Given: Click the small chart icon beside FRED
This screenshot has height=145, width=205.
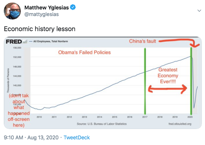Looking at the screenshot, I should (x=25, y=42).
